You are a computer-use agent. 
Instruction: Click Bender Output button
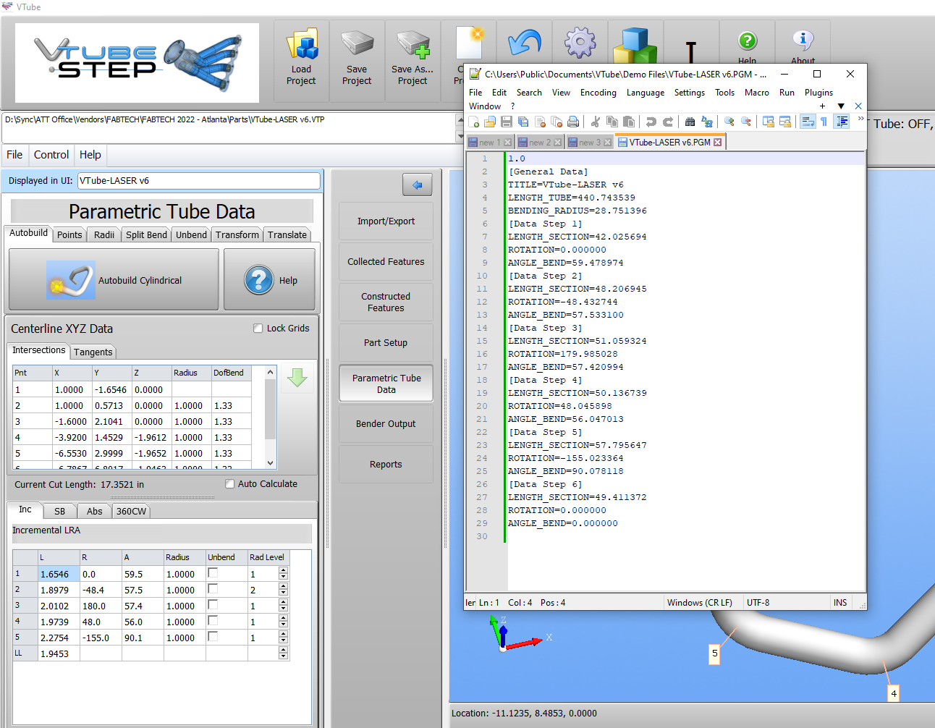[x=386, y=424]
